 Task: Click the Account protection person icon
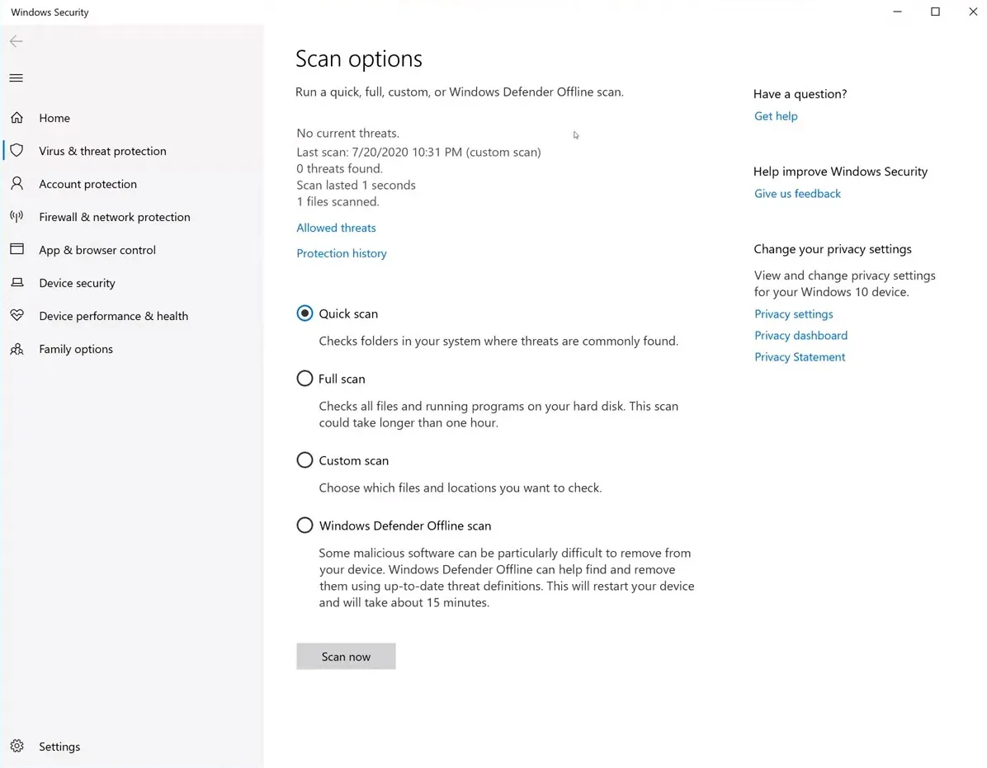[x=17, y=184]
